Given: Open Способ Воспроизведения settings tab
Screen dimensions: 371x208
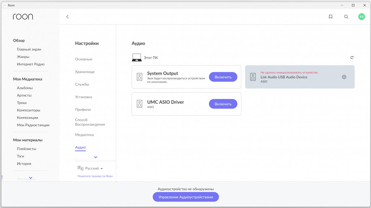Looking at the screenshot, I should (90, 122).
